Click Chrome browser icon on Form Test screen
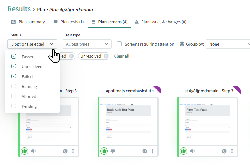Screen dimensions: 250x165 pyautogui.click(x=224, y=151)
